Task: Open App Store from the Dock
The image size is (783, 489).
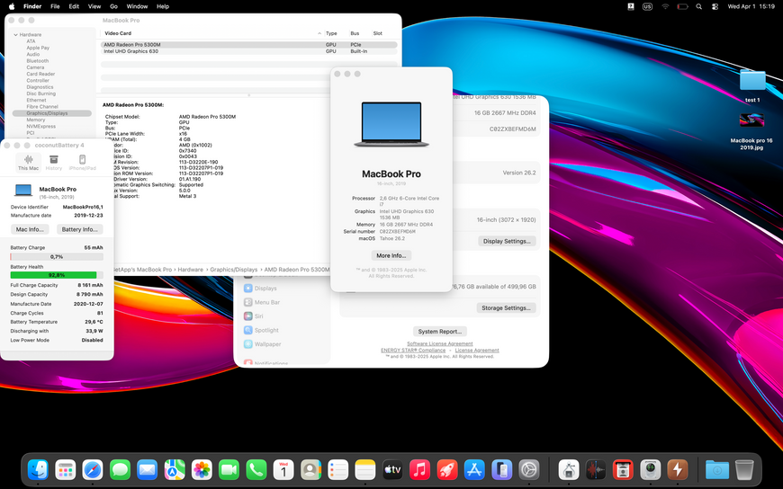Action: [x=474, y=469]
